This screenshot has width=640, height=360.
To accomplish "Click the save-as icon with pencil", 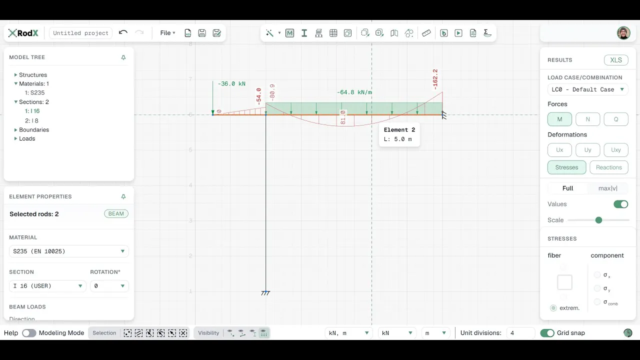I will (216, 33).
